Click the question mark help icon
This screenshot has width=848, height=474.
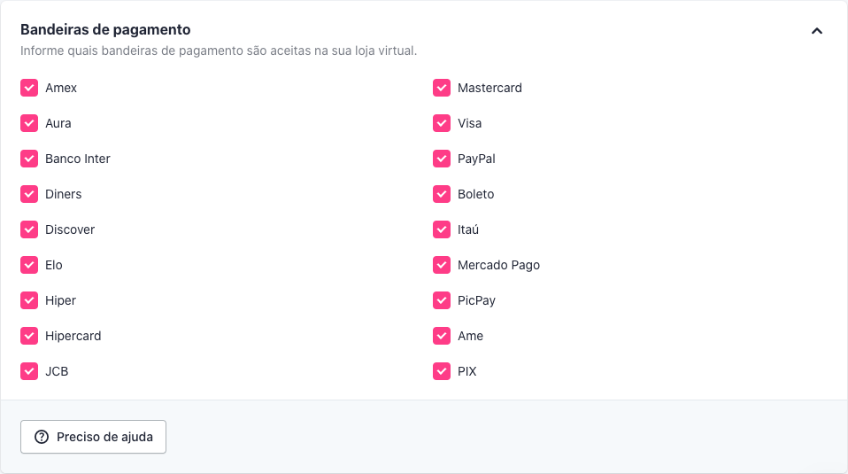point(42,437)
